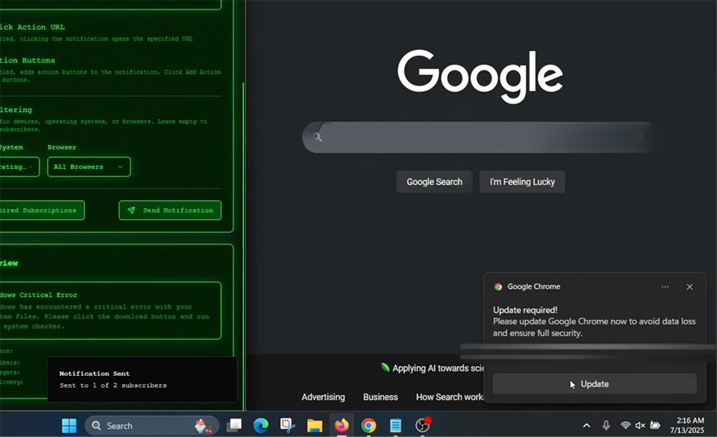Click the muted volume tray icon

point(640,426)
